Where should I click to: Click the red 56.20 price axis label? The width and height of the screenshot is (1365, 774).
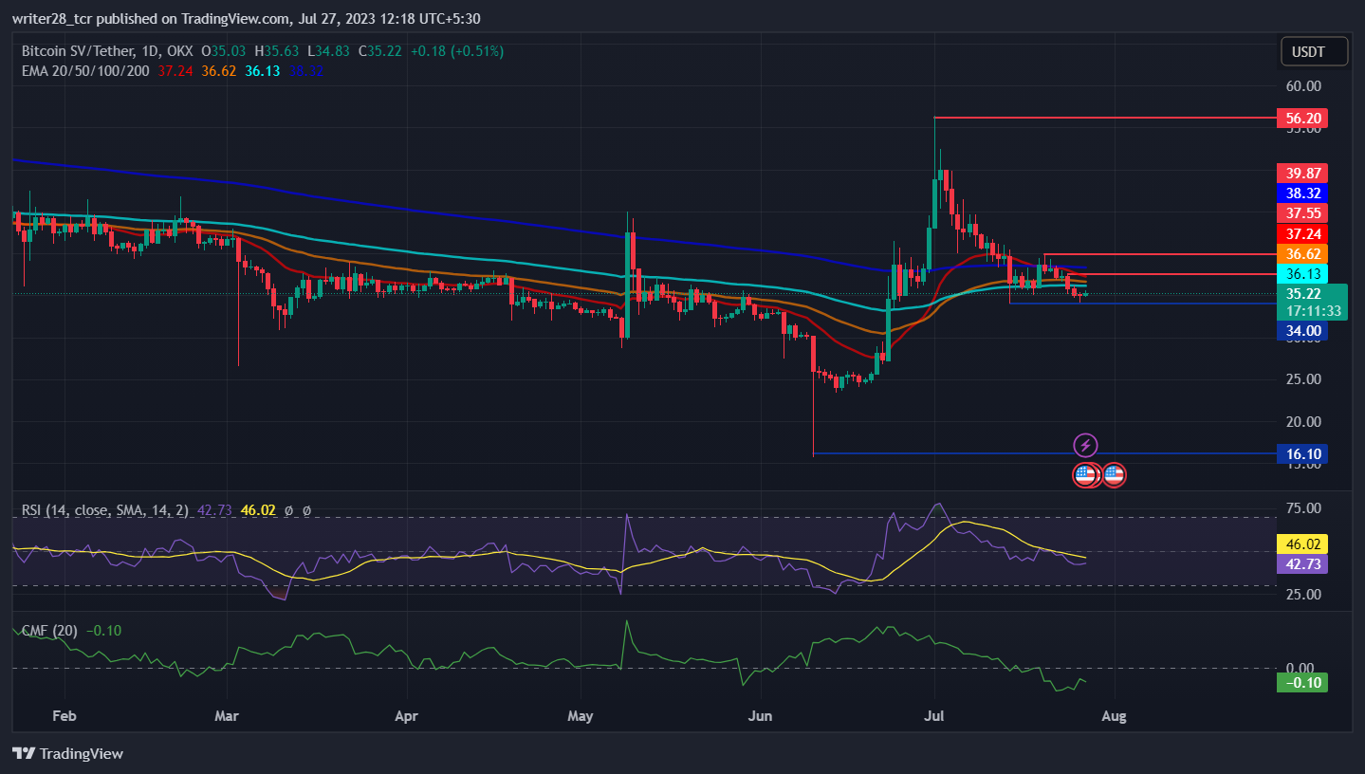pos(1300,119)
